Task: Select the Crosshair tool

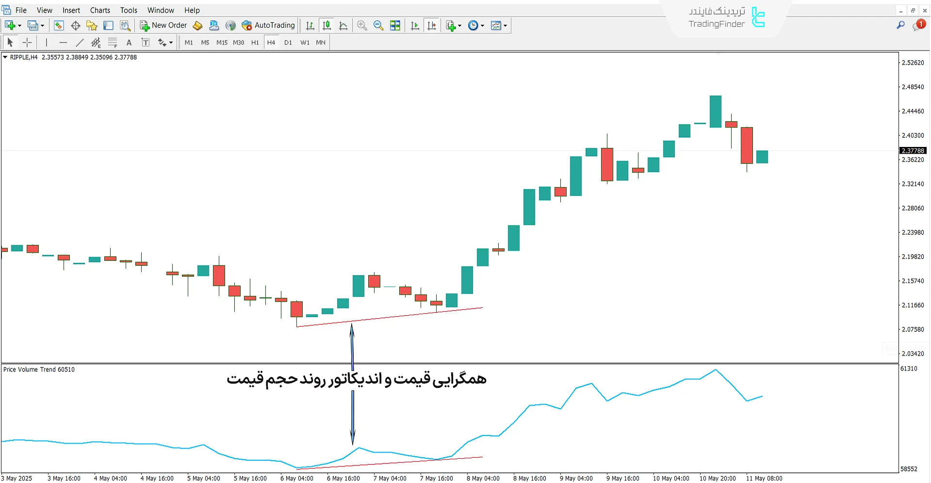Action: [x=27, y=42]
